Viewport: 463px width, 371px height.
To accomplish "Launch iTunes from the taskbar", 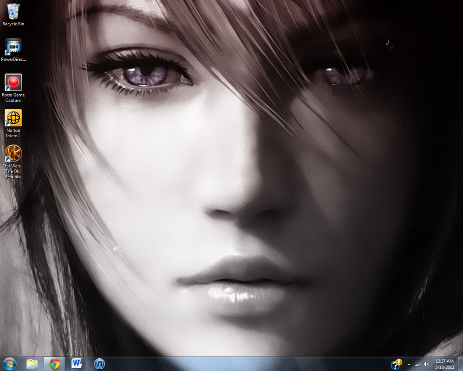I will [99, 364].
